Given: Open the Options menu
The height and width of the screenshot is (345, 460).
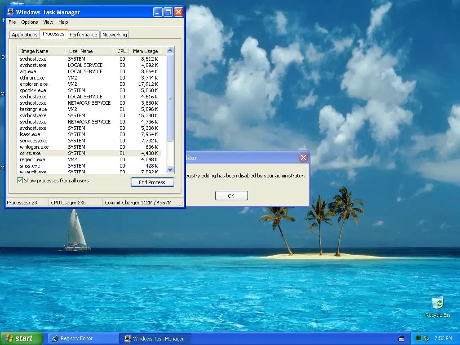Looking at the screenshot, I should [x=29, y=22].
